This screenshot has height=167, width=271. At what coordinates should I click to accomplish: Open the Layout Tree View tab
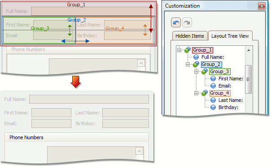pos(230,36)
